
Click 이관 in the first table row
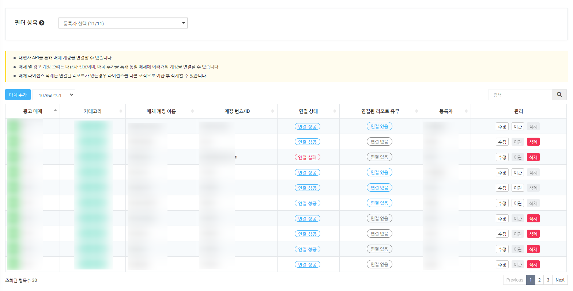517,127
